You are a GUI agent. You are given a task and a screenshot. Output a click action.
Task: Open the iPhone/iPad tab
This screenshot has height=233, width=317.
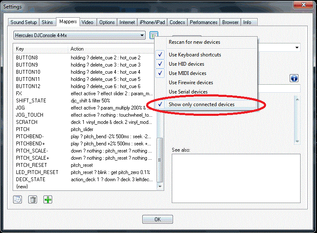(152, 22)
